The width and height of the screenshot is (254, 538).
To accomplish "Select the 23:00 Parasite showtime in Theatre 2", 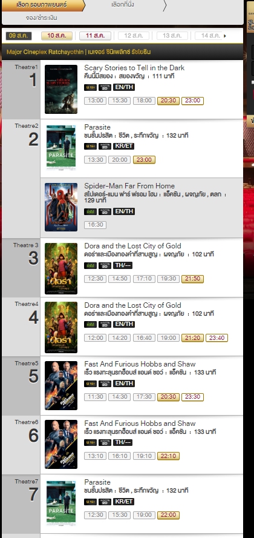I will point(144,160).
